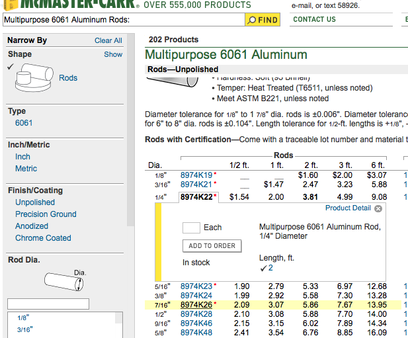Click the Rod Dia. filter input field
This screenshot has height=338, width=408.
click(48, 304)
